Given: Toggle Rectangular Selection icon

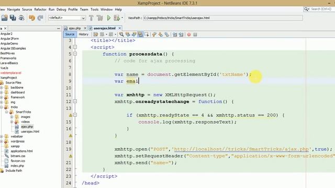Looking at the screenshot, I should coord(147,34).
